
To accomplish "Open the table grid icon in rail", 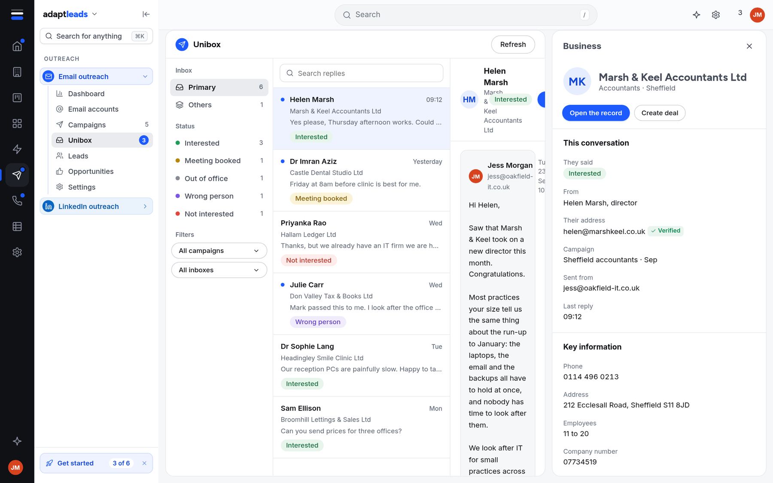I will point(17,226).
